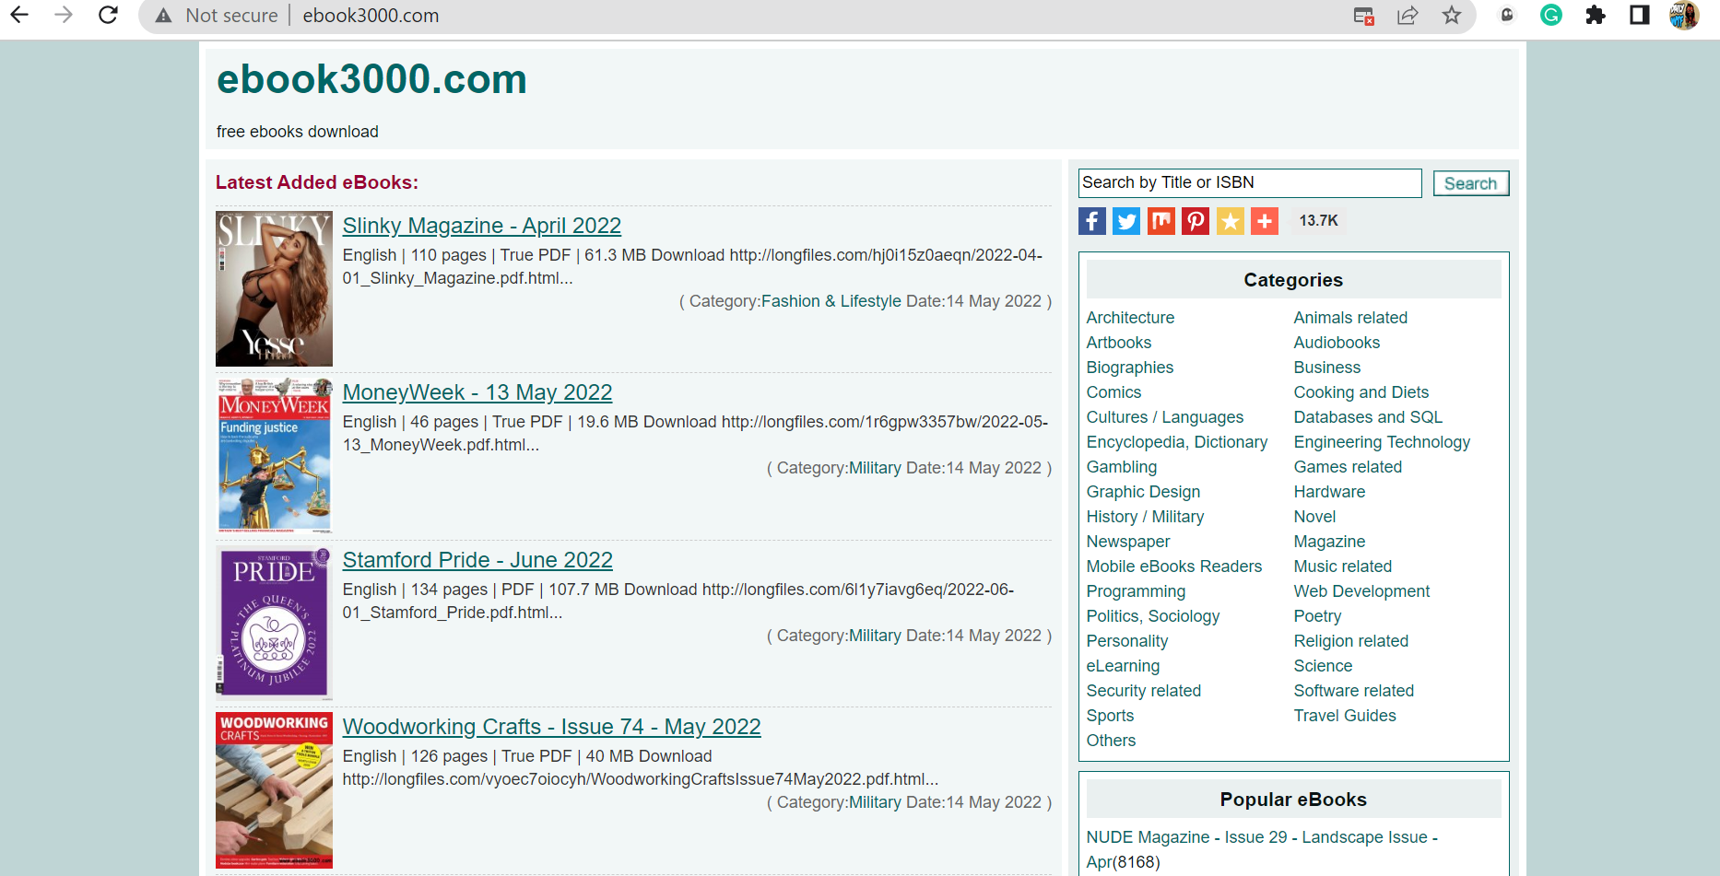Open the MoneyWeek magazine cover thumbnail
The image size is (1720, 876).
pyautogui.click(x=274, y=455)
